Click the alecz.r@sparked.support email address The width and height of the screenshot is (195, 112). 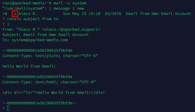[x=71, y=30]
